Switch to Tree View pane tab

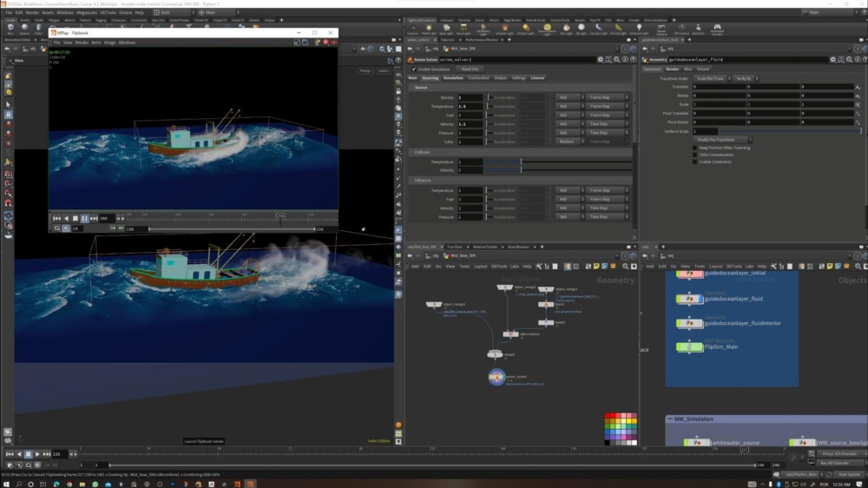click(454, 247)
